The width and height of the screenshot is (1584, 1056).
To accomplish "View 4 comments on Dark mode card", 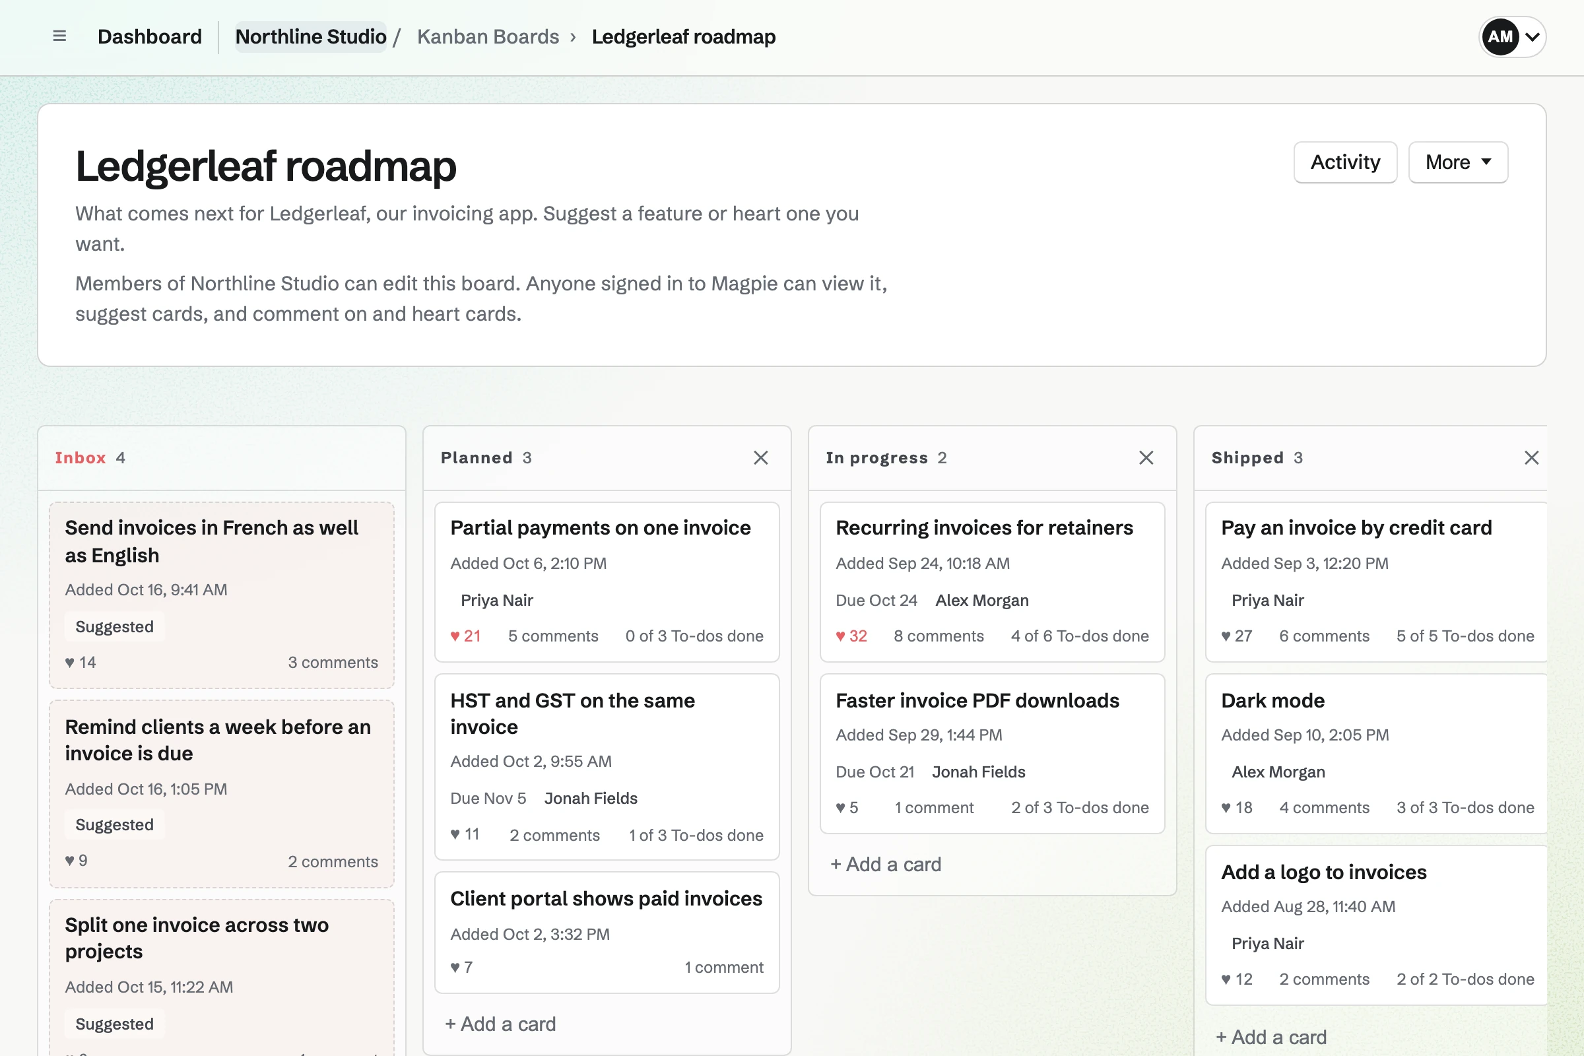I will tap(1323, 807).
